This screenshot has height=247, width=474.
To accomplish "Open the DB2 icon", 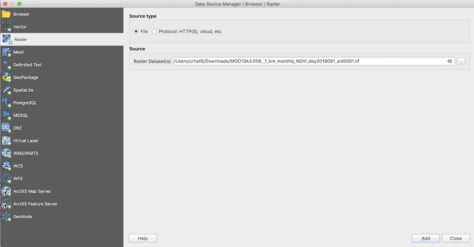I will [6, 128].
